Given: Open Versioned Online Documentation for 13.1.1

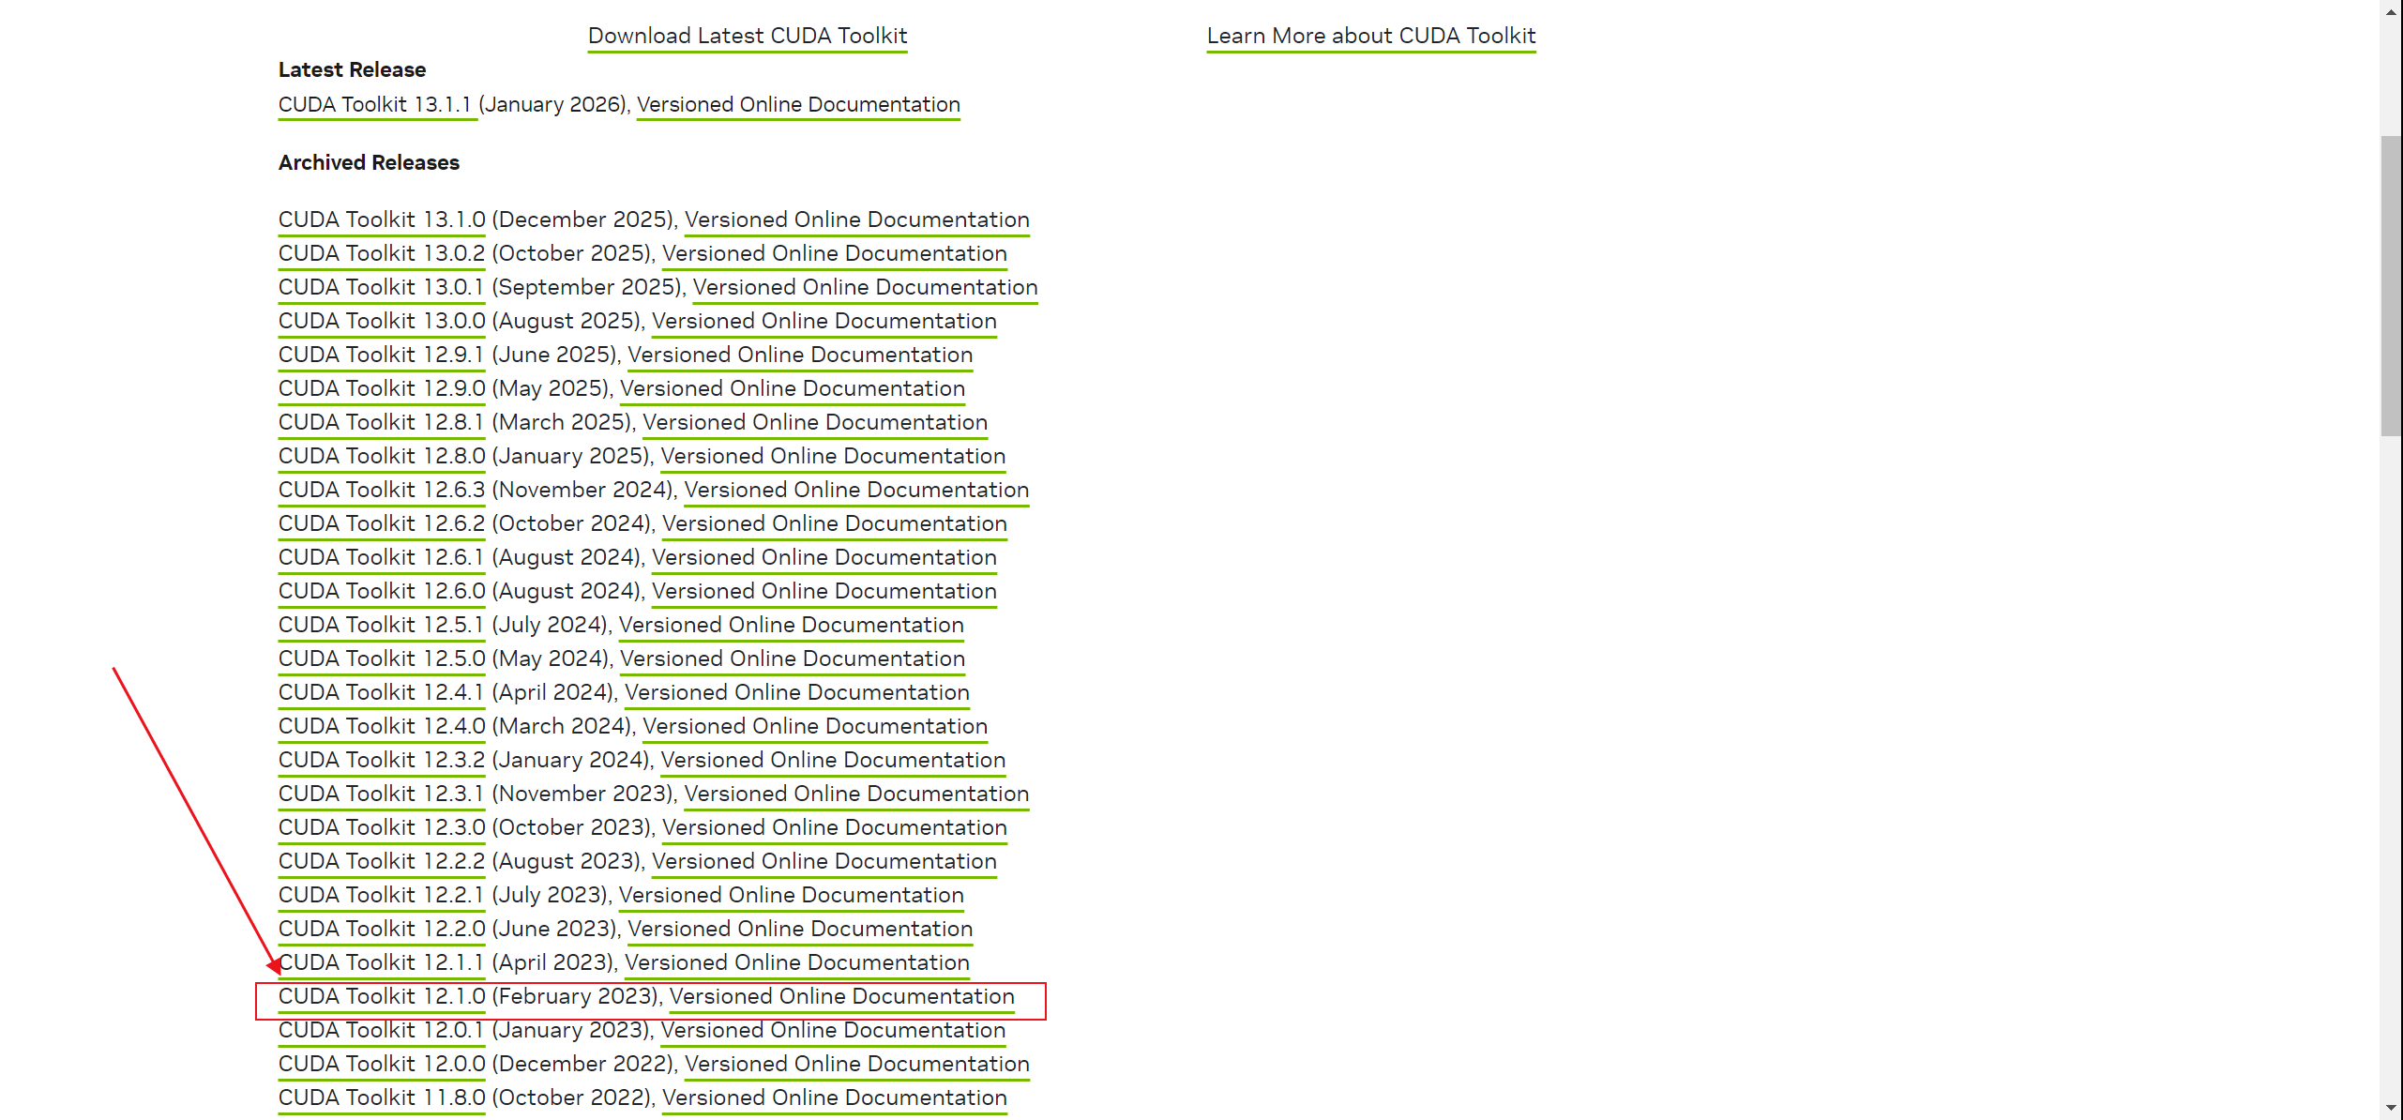Looking at the screenshot, I should tap(798, 104).
